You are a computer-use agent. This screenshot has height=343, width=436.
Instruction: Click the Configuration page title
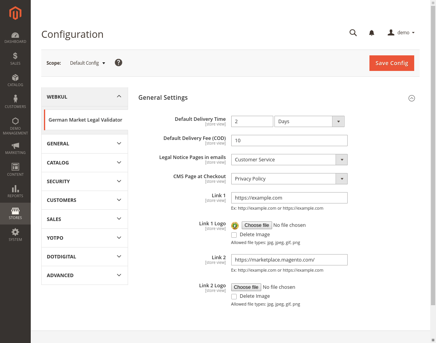tap(72, 34)
